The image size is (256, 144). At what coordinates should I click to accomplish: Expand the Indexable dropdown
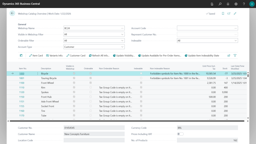point(236,41)
